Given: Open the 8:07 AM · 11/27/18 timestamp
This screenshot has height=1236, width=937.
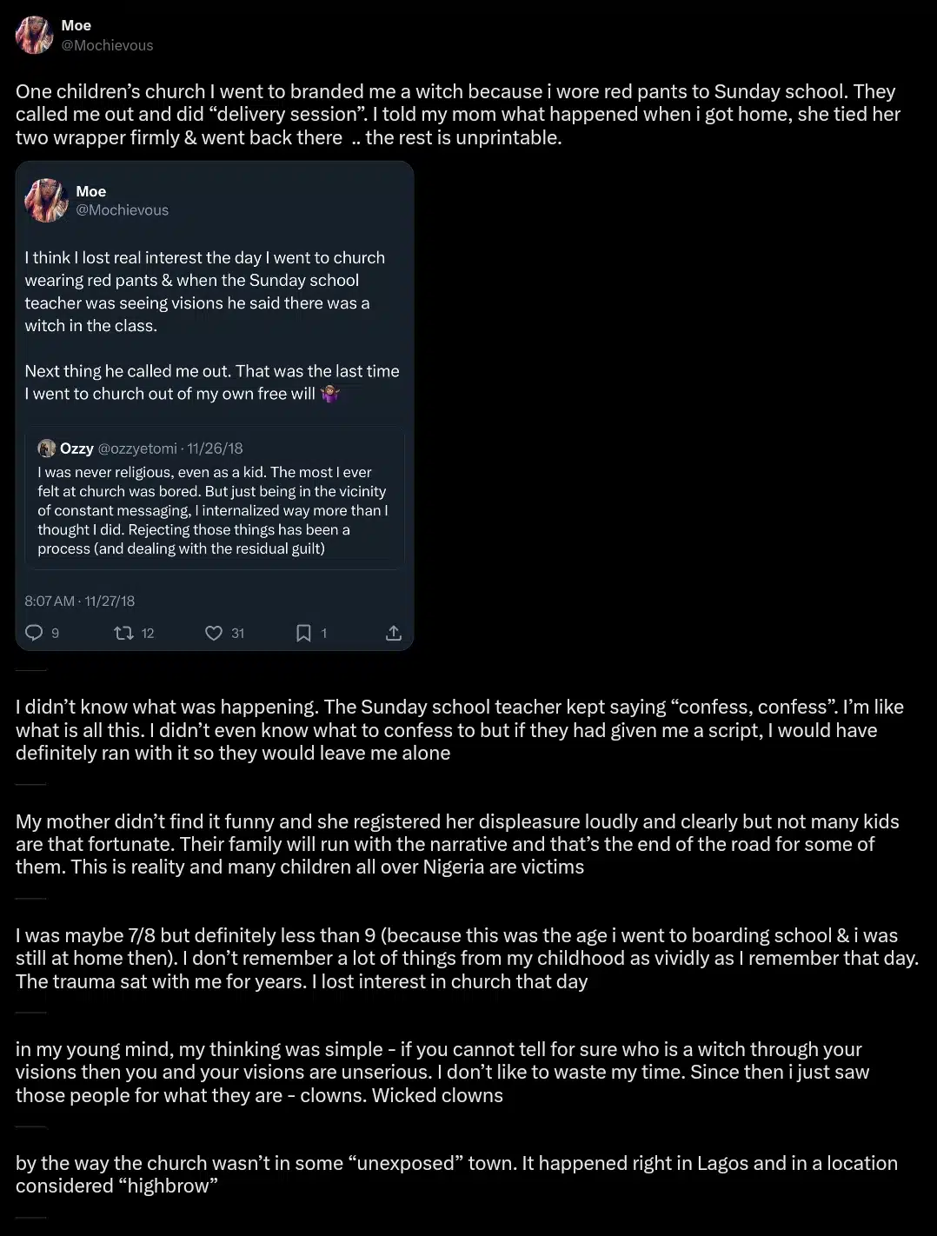Looking at the screenshot, I should (80, 601).
